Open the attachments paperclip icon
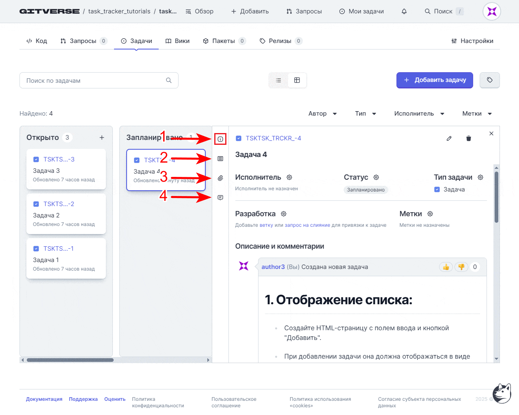 pyautogui.click(x=220, y=178)
